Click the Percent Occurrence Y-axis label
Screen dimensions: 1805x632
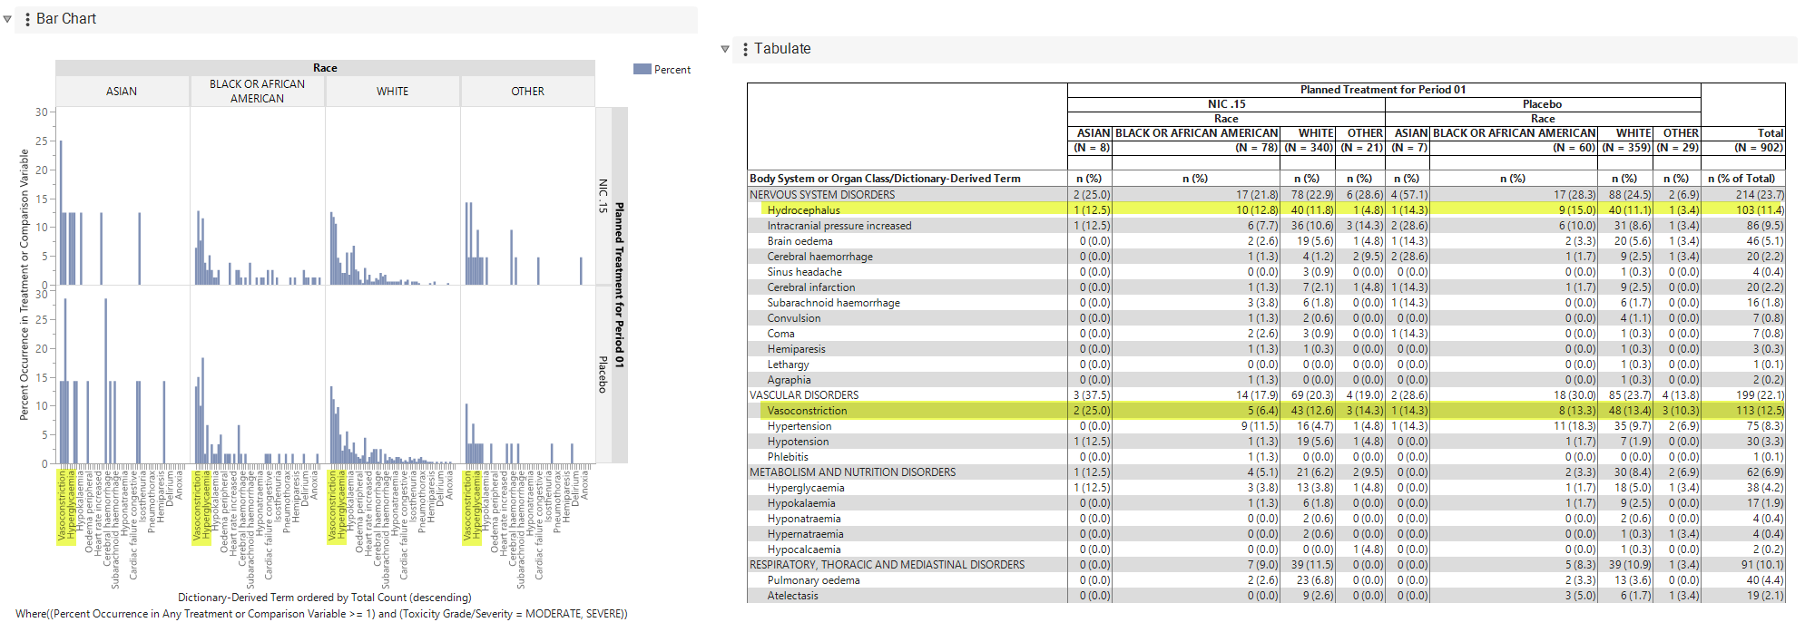point(25,286)
